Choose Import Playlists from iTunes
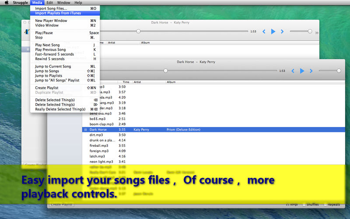The image size is (350, 219). click(x=65, y=13)
